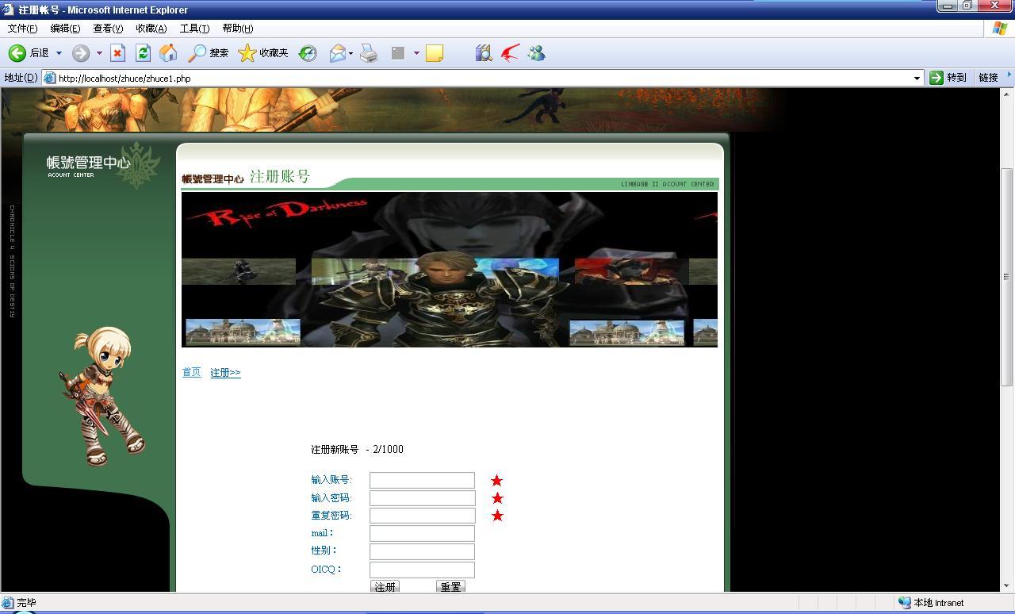Viewport: 1015px width, 614px height.
Task: Expand the Mail button dropdown arrow
Action: click(x=350, y=53)
